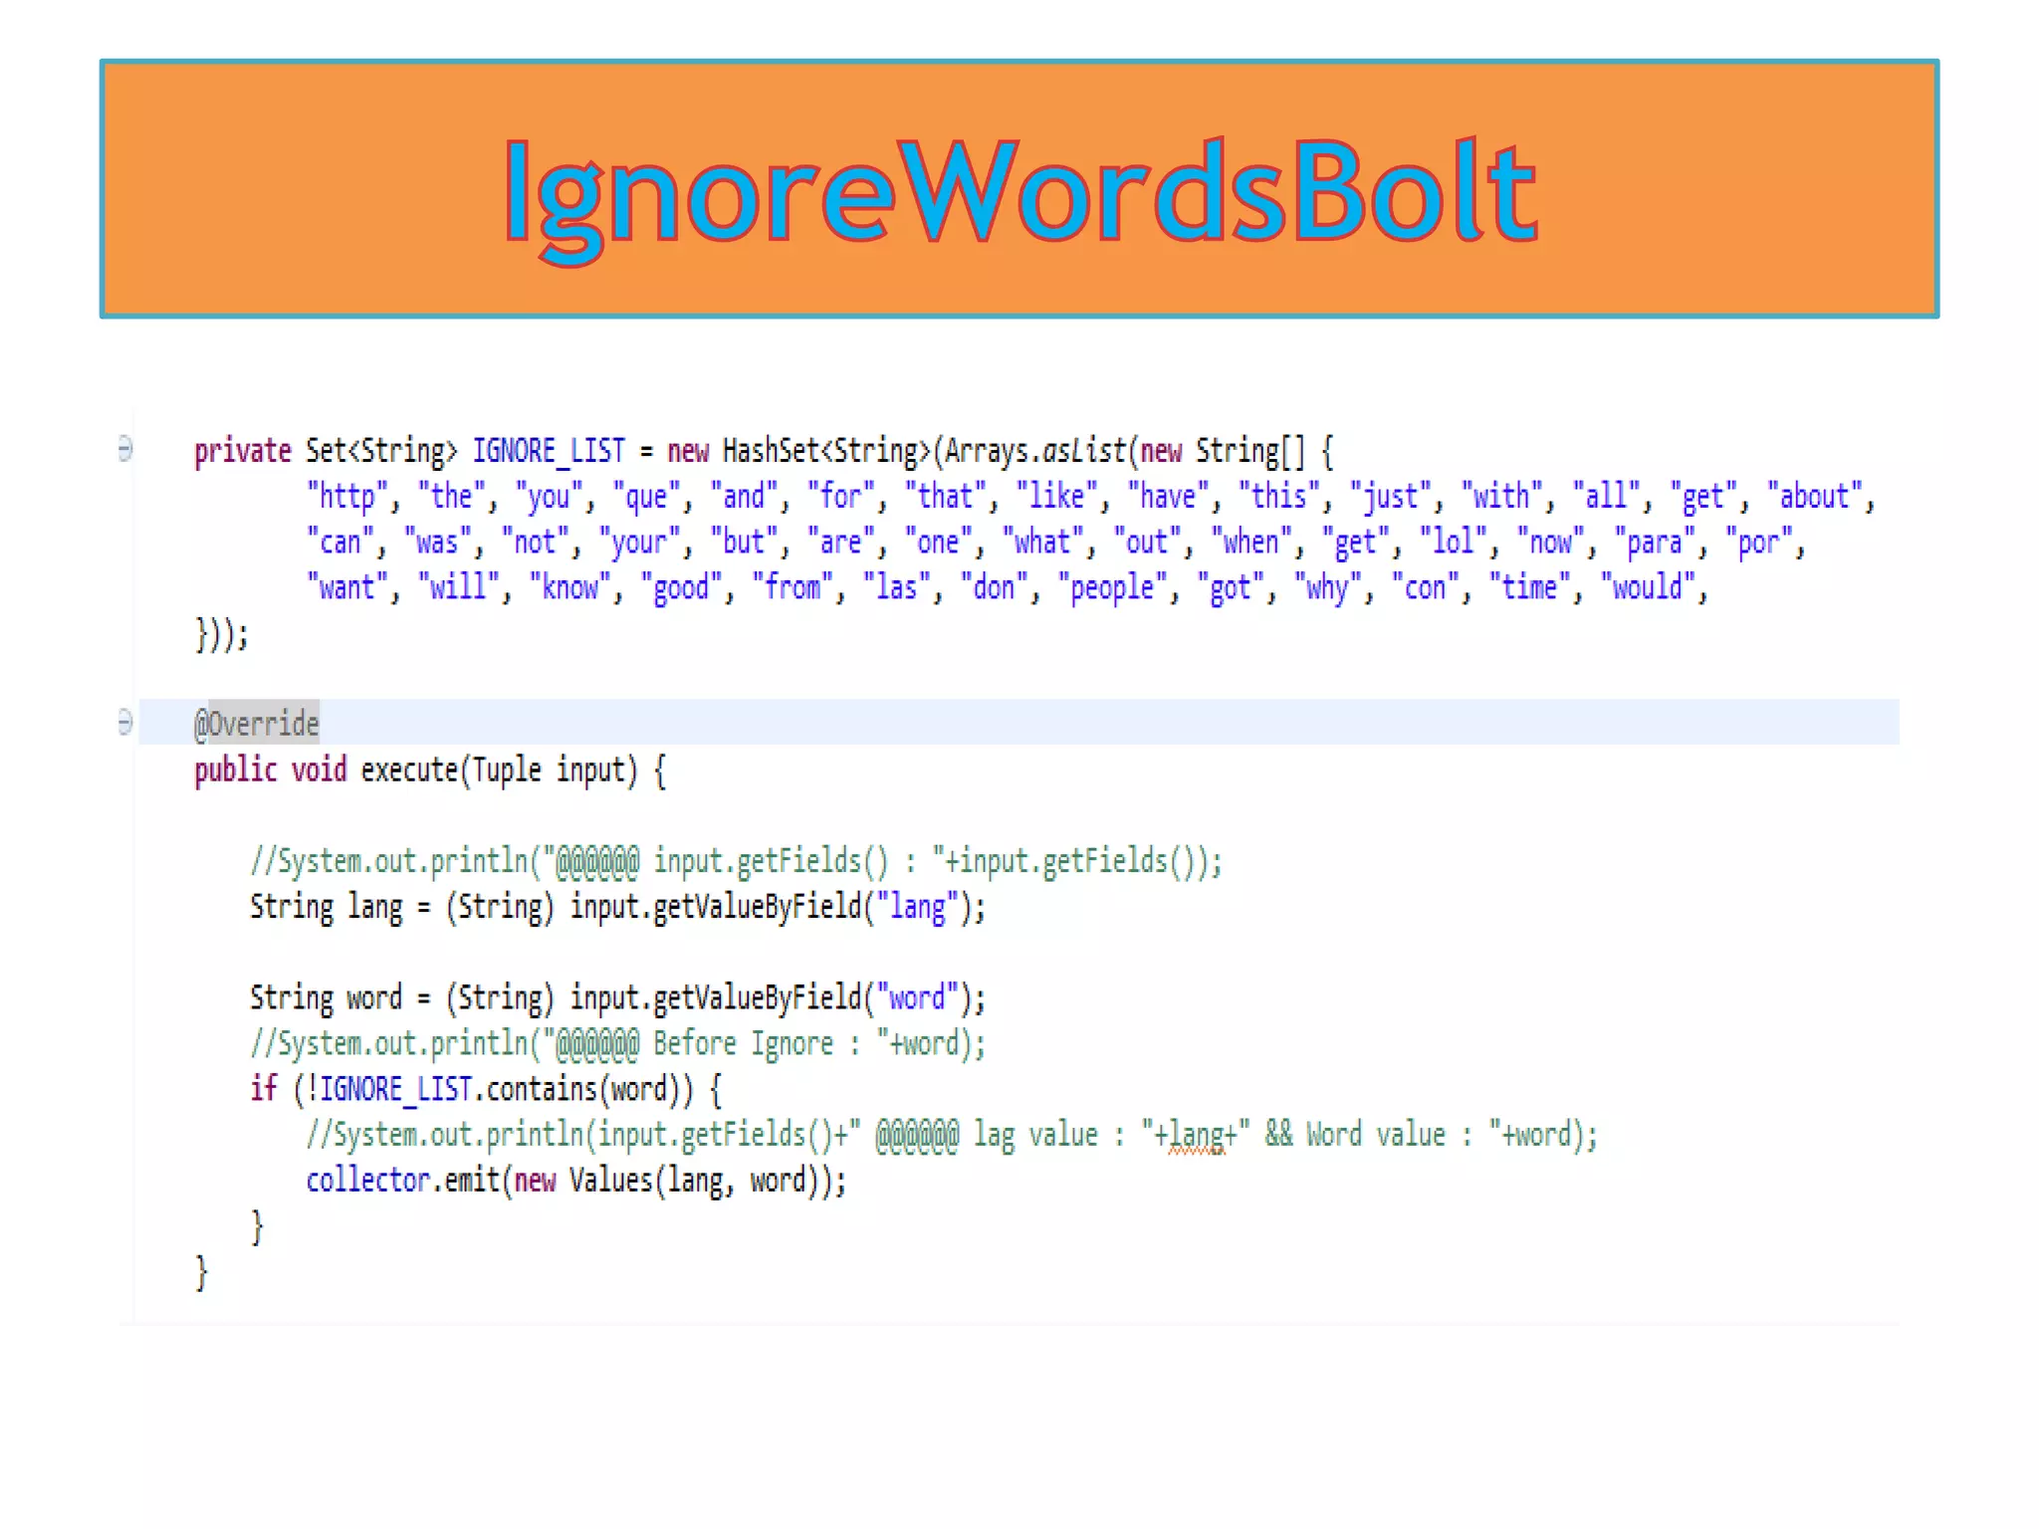The height and width of the screenshot is (1529, 2039).
Task: Click the "people" string in ignore list
Action: 1111,588
